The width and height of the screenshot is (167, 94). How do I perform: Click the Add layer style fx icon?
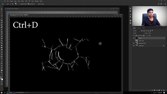pyautogui.click(x=152, y=90)
